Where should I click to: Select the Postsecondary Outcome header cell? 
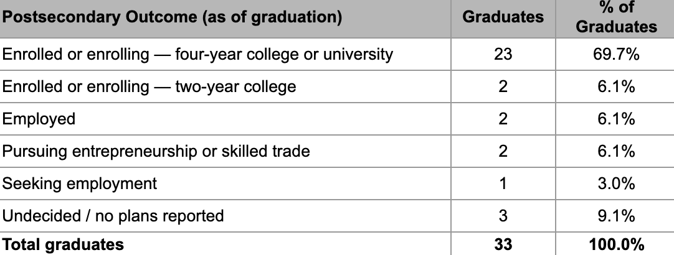225,19
